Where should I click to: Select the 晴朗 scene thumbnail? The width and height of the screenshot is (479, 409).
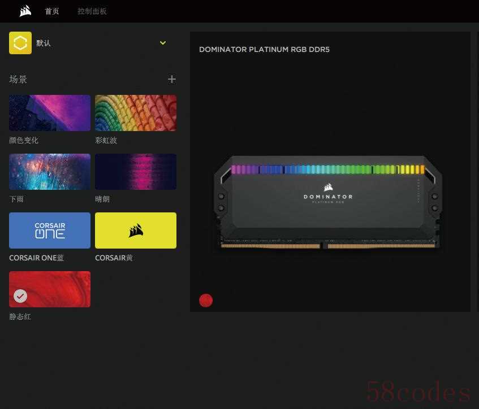(136, 172)
